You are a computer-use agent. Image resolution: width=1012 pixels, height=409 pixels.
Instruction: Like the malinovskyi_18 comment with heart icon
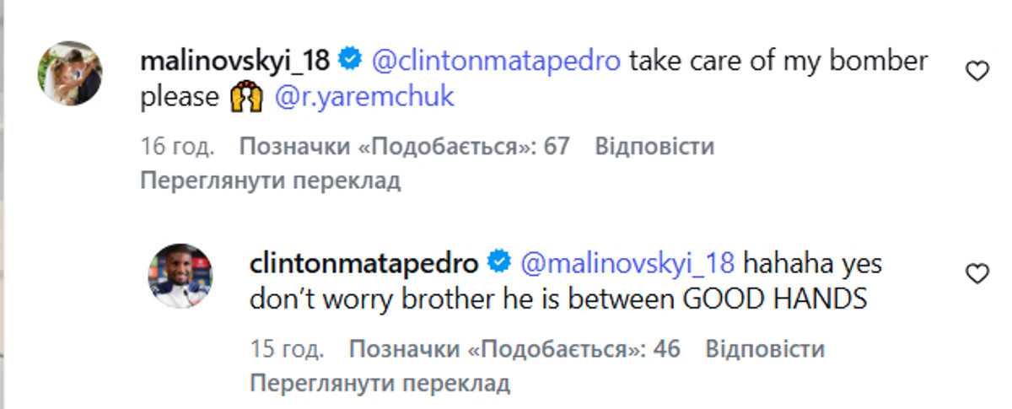pyautogui.click(x=977, y=73)
